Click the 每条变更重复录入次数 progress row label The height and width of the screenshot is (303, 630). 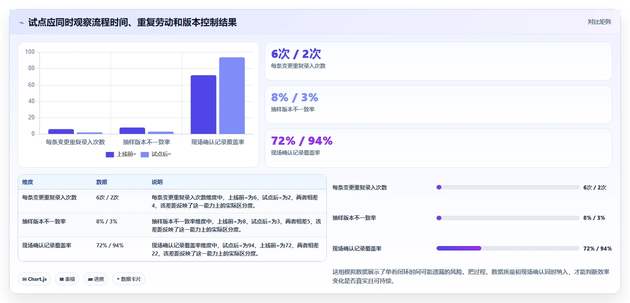point(360,187)
